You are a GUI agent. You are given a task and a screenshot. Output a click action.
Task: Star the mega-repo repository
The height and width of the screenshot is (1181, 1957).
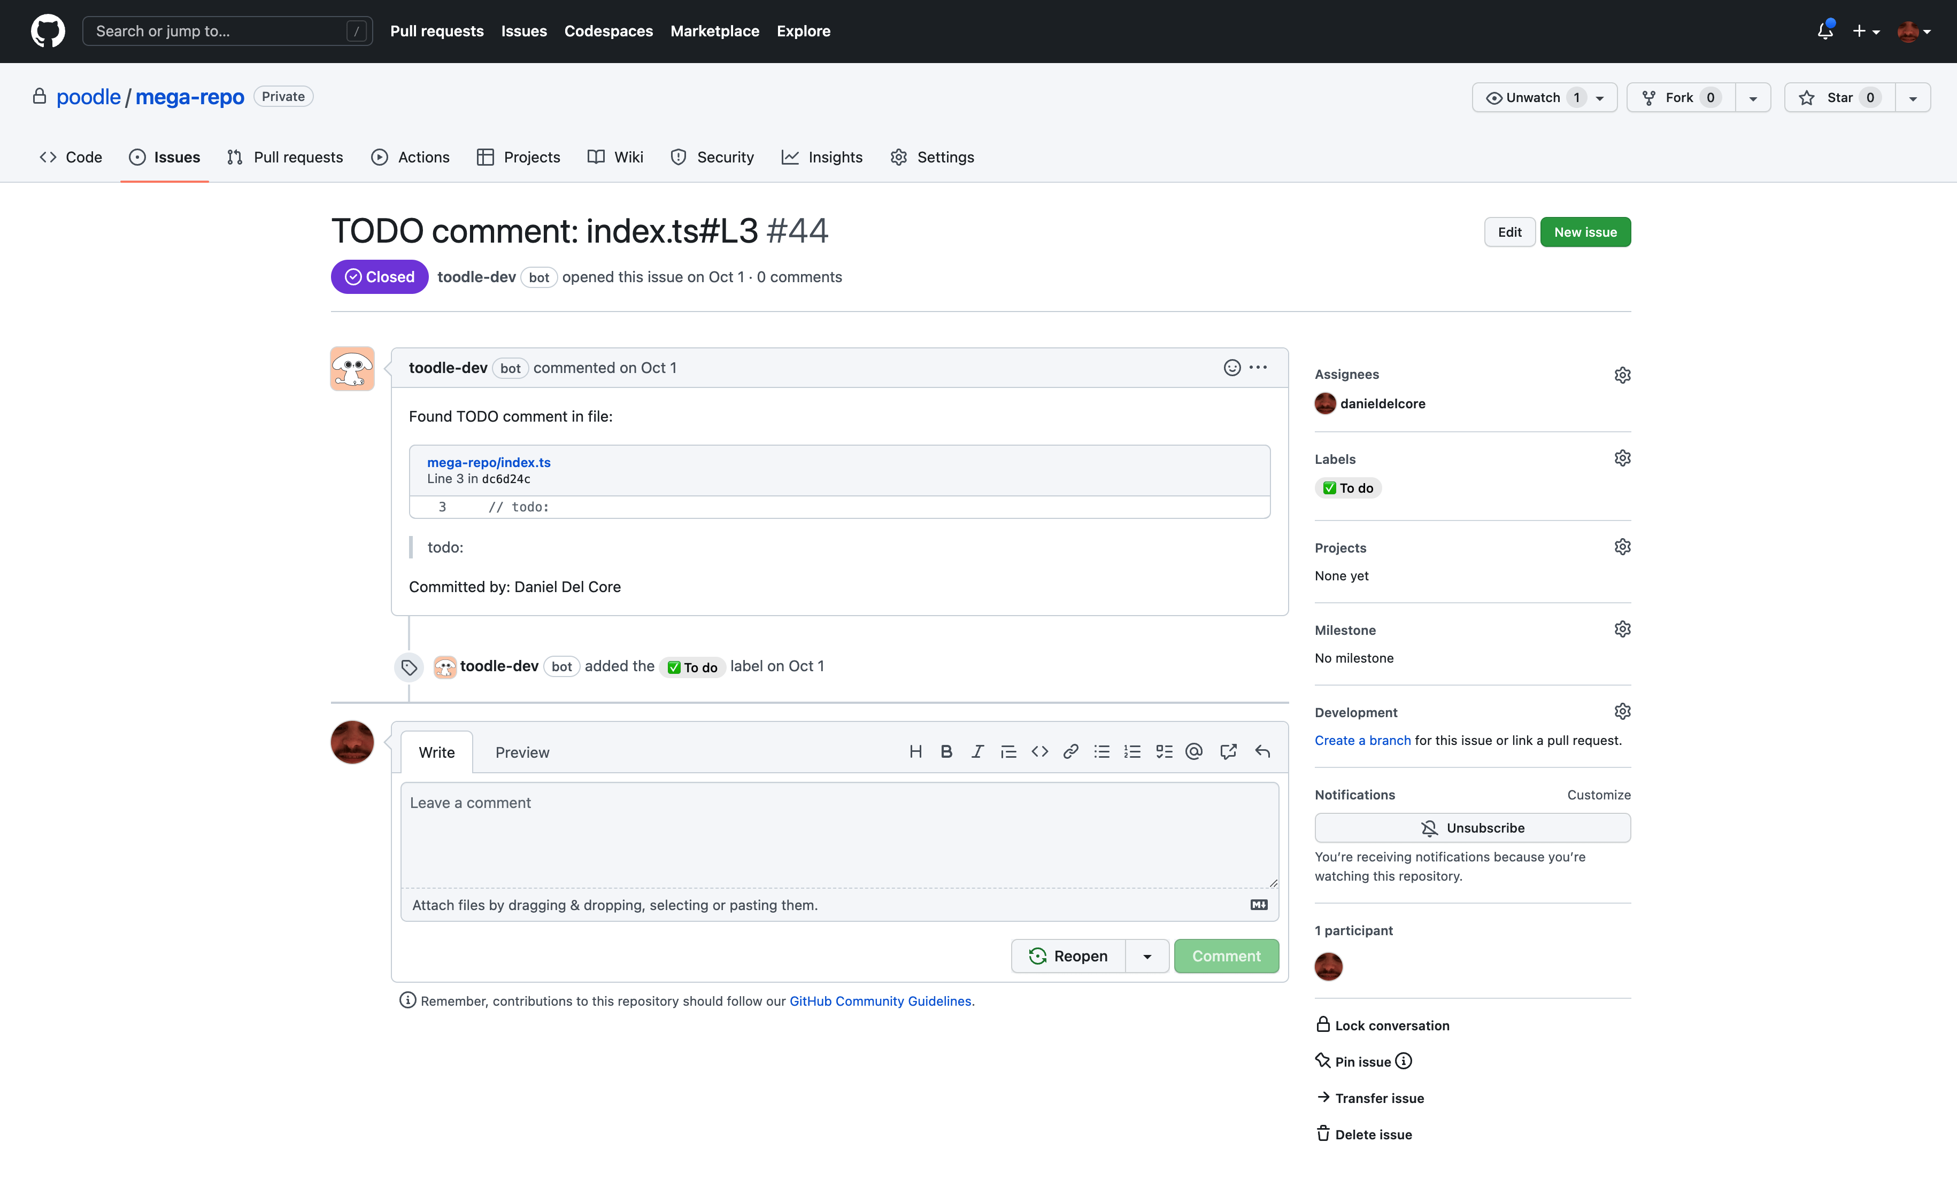1839,98
